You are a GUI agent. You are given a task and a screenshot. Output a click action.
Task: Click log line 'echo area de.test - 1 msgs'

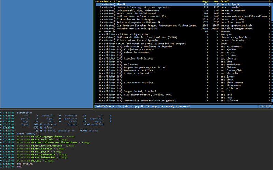(35, 160)
